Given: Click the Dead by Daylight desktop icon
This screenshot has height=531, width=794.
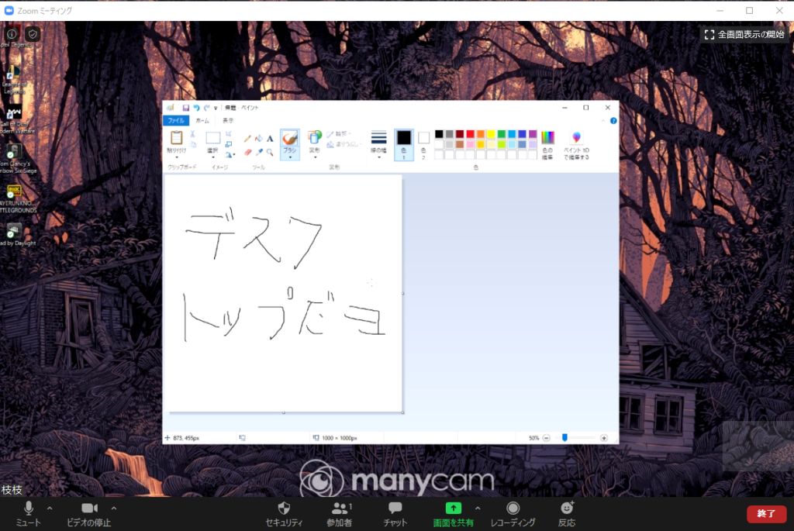Looking at the screenshot, I should click(x=14, y=231).
